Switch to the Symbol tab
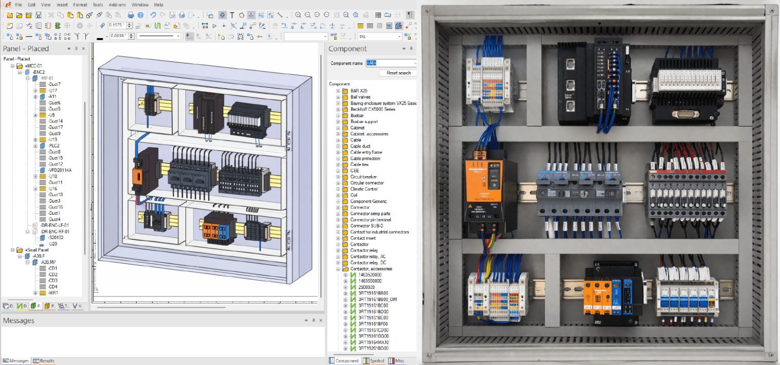Viewport: 780px width, 365px height. tap(373, 360)
